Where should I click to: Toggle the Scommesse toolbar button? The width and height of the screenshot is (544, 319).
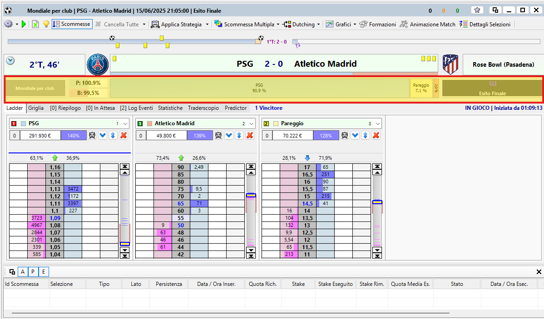point(72,24)
